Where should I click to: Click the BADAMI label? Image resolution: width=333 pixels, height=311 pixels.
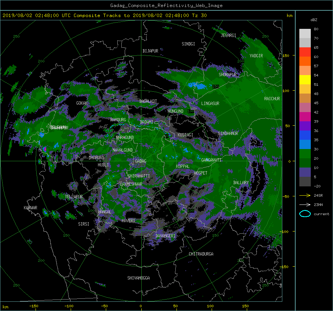[x=147, y=122]
